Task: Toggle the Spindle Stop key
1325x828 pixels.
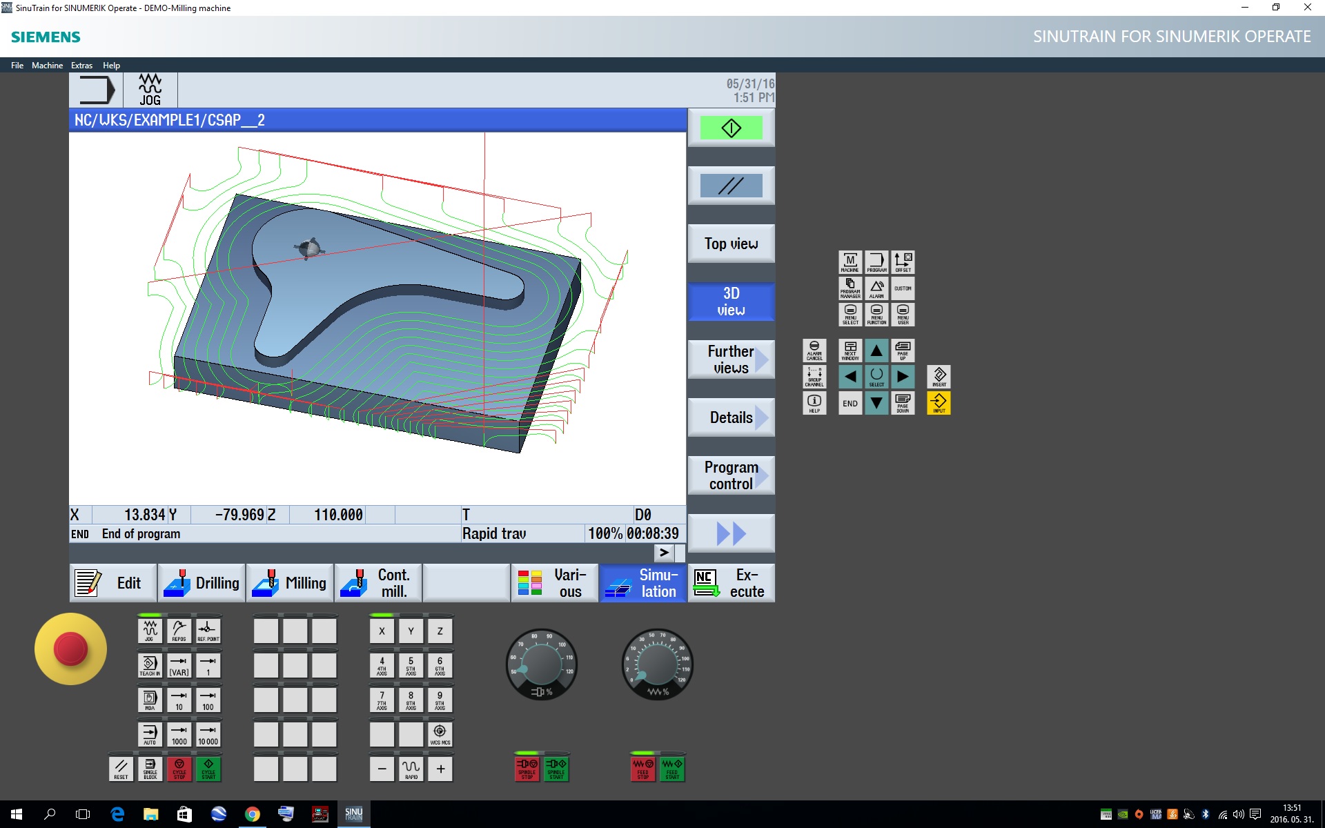Action: coord(527,769)
